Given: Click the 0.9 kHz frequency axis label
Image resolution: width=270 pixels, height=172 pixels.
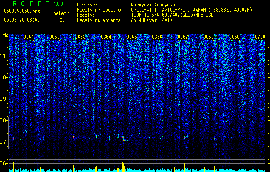Looking at the screenshot, I should (x=3, y=99).
